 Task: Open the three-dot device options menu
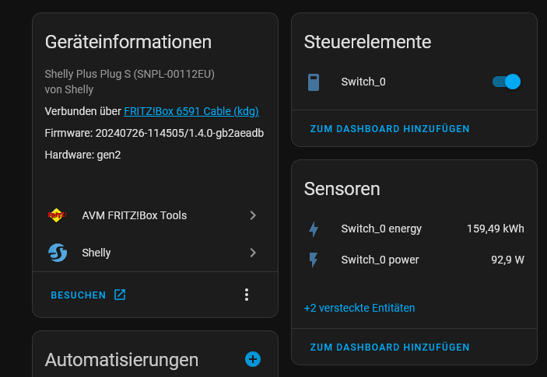pyautogui.click(x=247, y=295)
